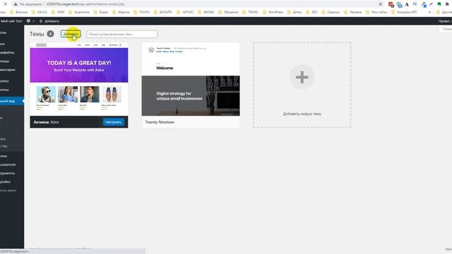Click the red browser extension icon
Screen dimensions: 452x254
pyautogui.click(x=391, y=4)
